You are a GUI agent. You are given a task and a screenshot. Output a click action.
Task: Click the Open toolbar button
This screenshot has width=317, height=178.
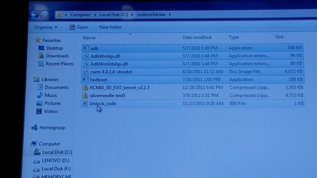click(x=78, y=27)
